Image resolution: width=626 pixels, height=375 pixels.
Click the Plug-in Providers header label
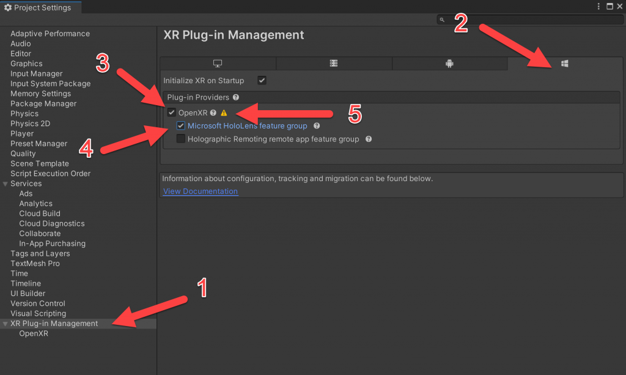198,97
